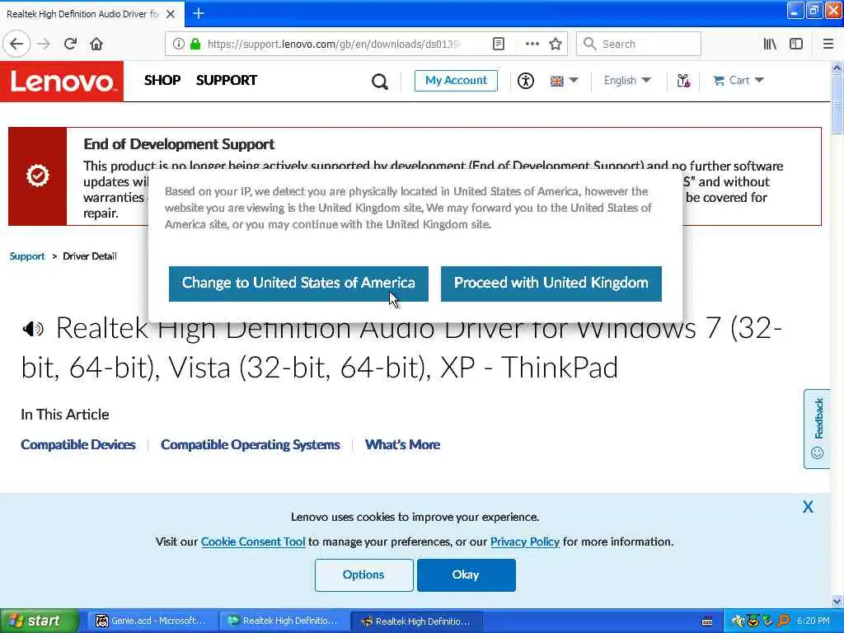844x633 pixels.
Task: Open page actions three-dots menu
Action: [x=532, y=44]
